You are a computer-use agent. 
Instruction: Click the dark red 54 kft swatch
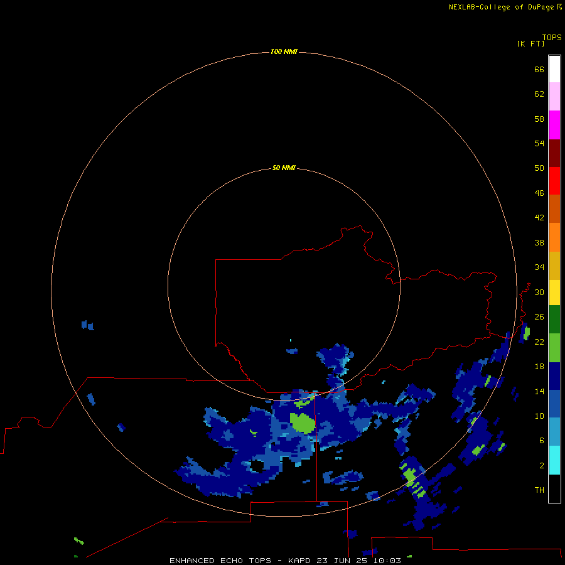(x=554, y=153)
